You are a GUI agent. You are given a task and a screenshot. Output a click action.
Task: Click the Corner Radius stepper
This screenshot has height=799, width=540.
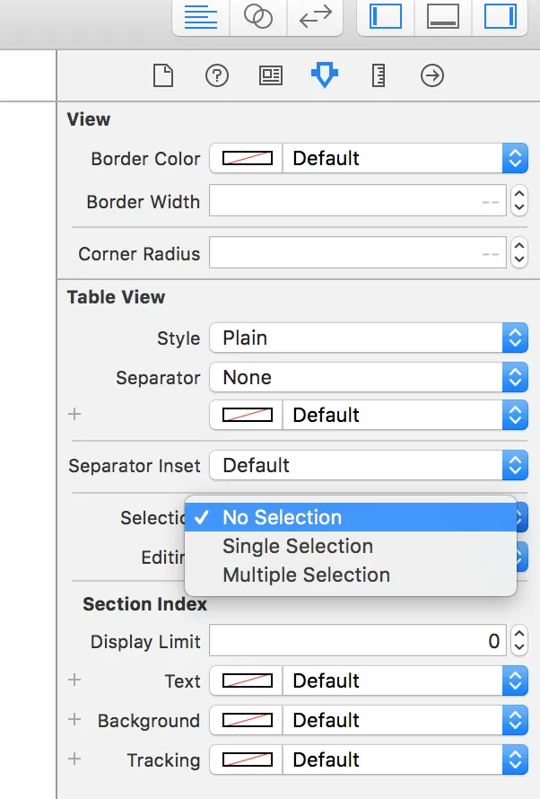[x=519, y=254]
